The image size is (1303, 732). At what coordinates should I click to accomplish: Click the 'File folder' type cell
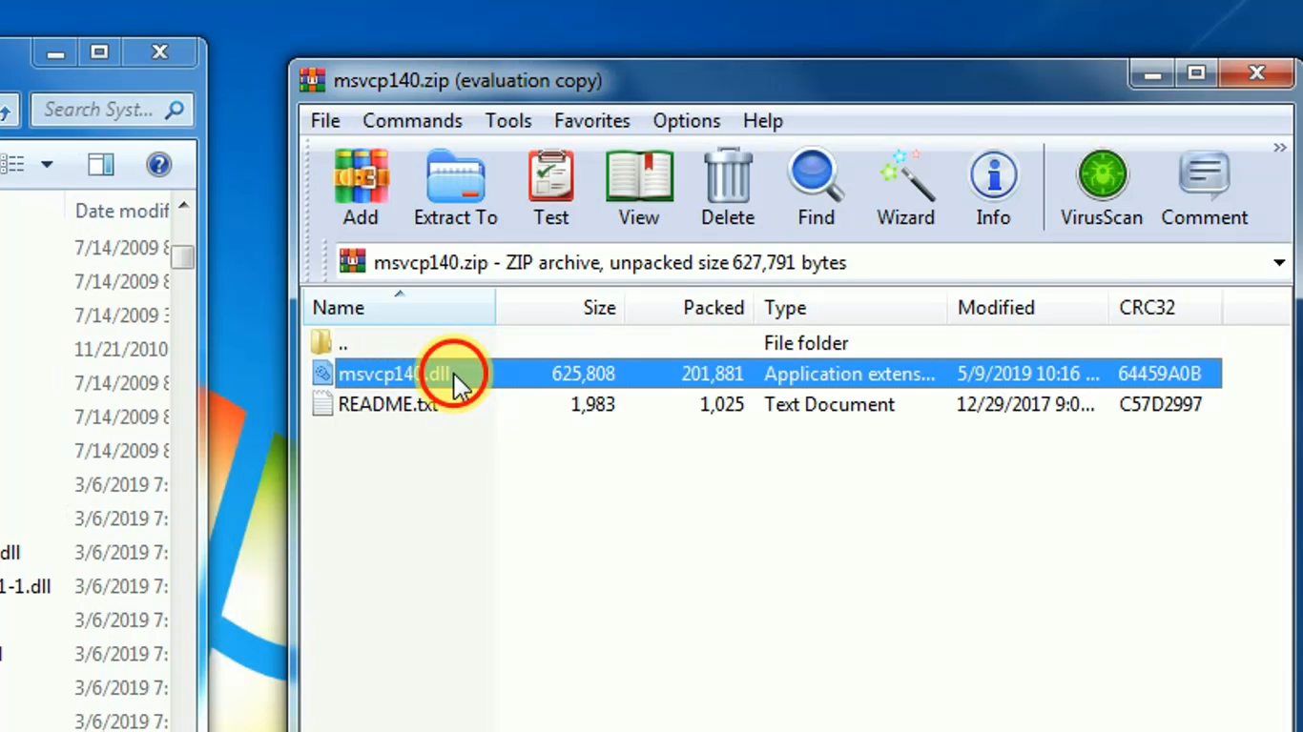pyautogui.click(x=806, y=343)
